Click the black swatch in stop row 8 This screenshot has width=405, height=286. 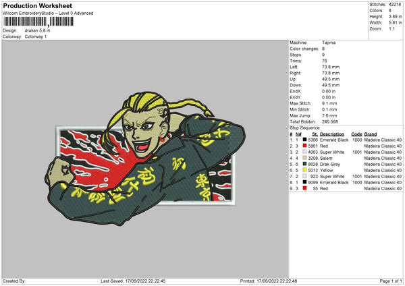[304, 182]
